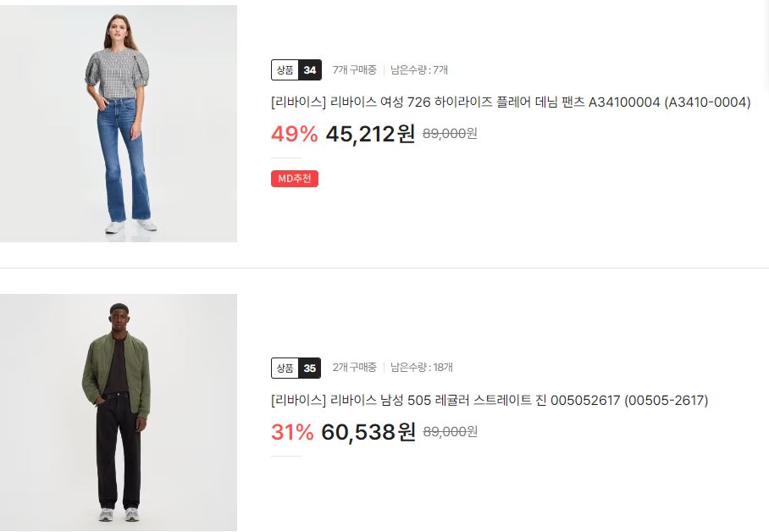Click the 리바이스 여성 726 하이라이즈 product title
The height and width of the screenshot is (532, 769).
click(x=511, y=103)
